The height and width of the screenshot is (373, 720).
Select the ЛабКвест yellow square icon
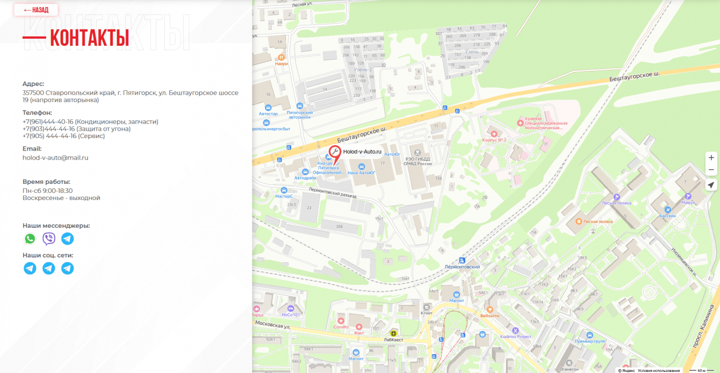(393, 333)
